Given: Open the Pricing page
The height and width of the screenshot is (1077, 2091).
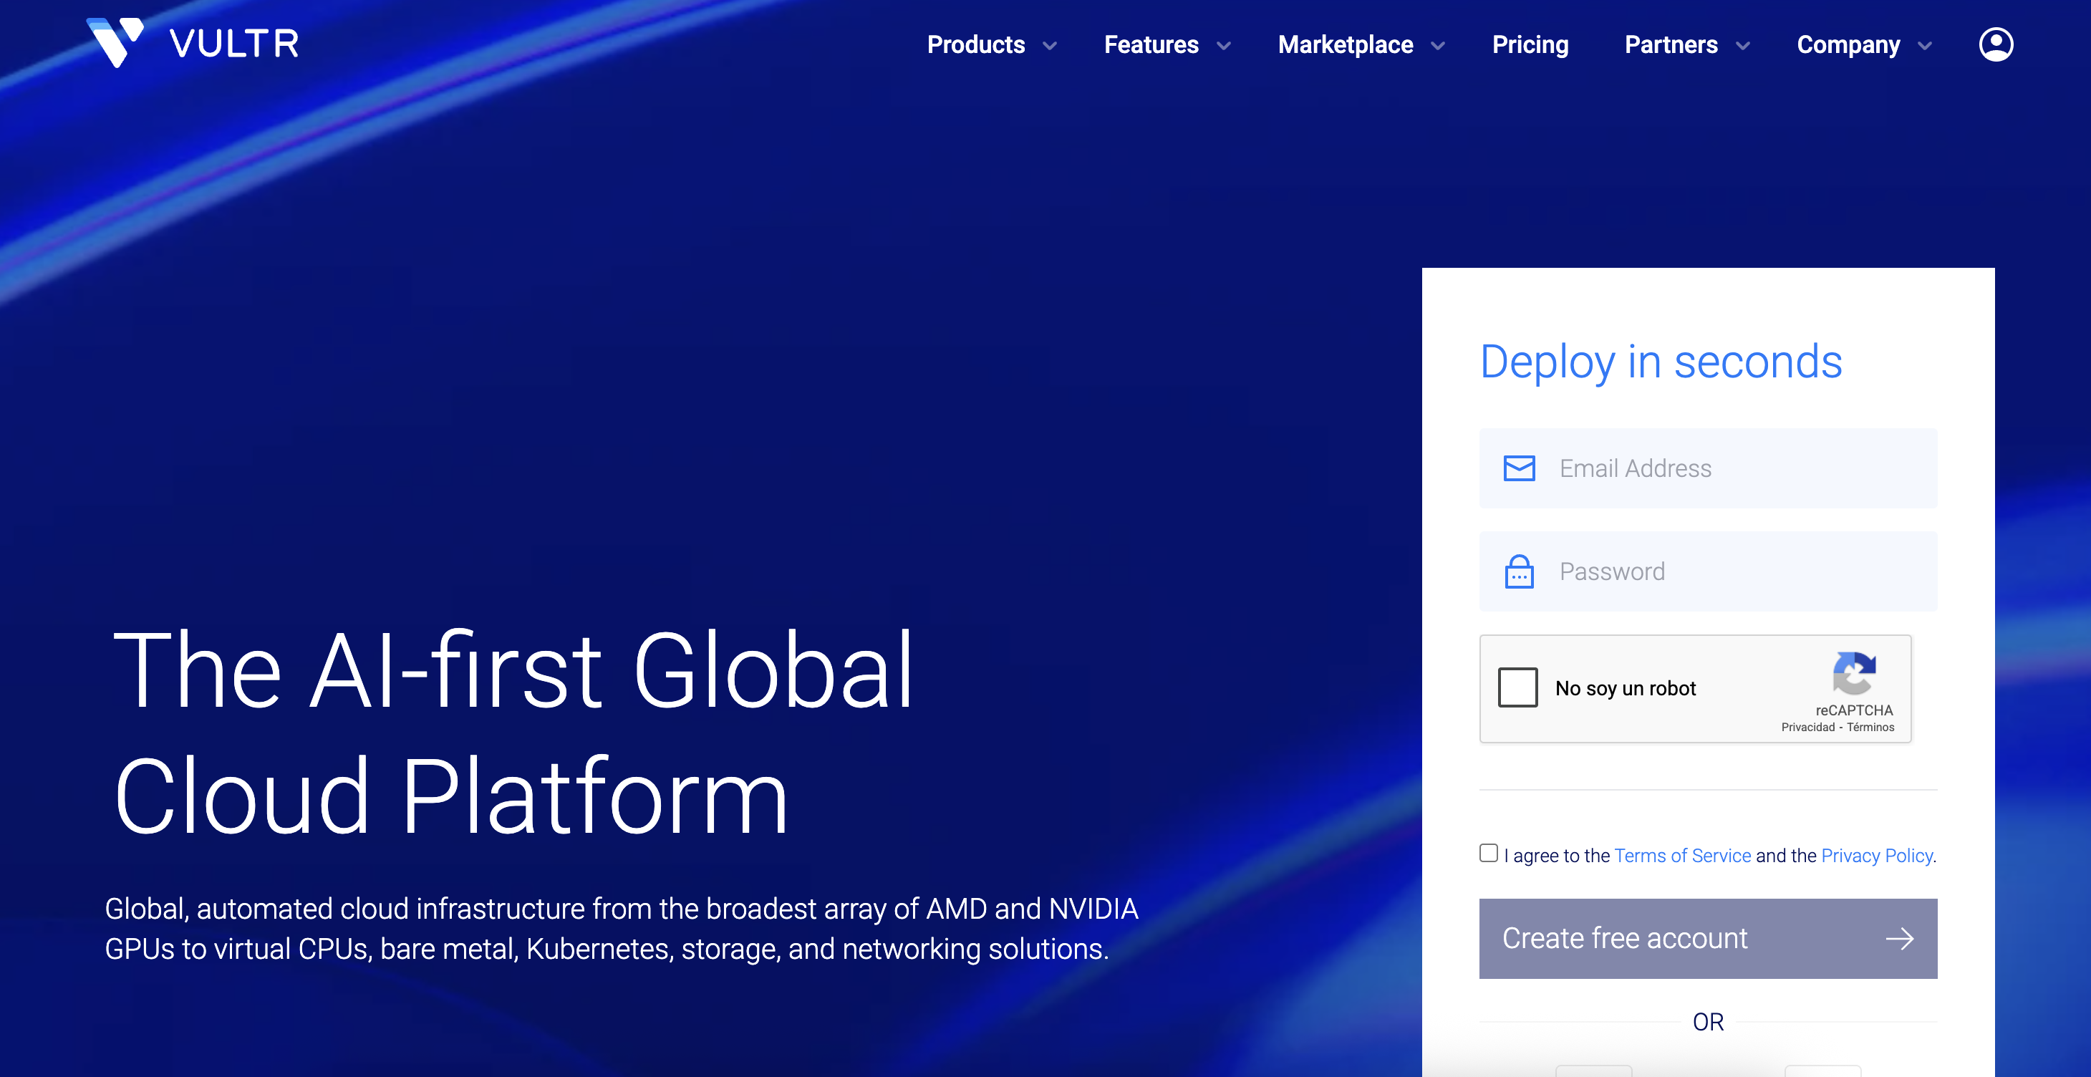Looking at the screenshot, I should [x=1530, y=44].
